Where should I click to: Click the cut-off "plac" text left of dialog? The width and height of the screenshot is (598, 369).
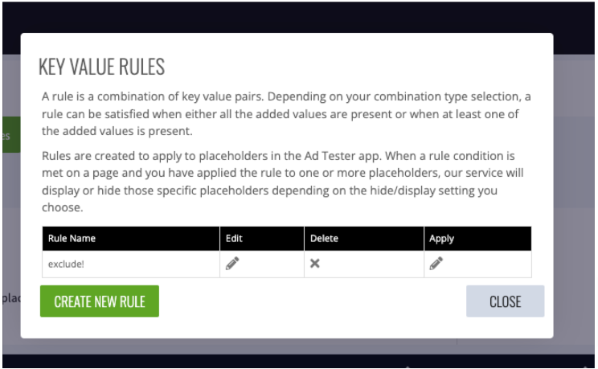10,298
